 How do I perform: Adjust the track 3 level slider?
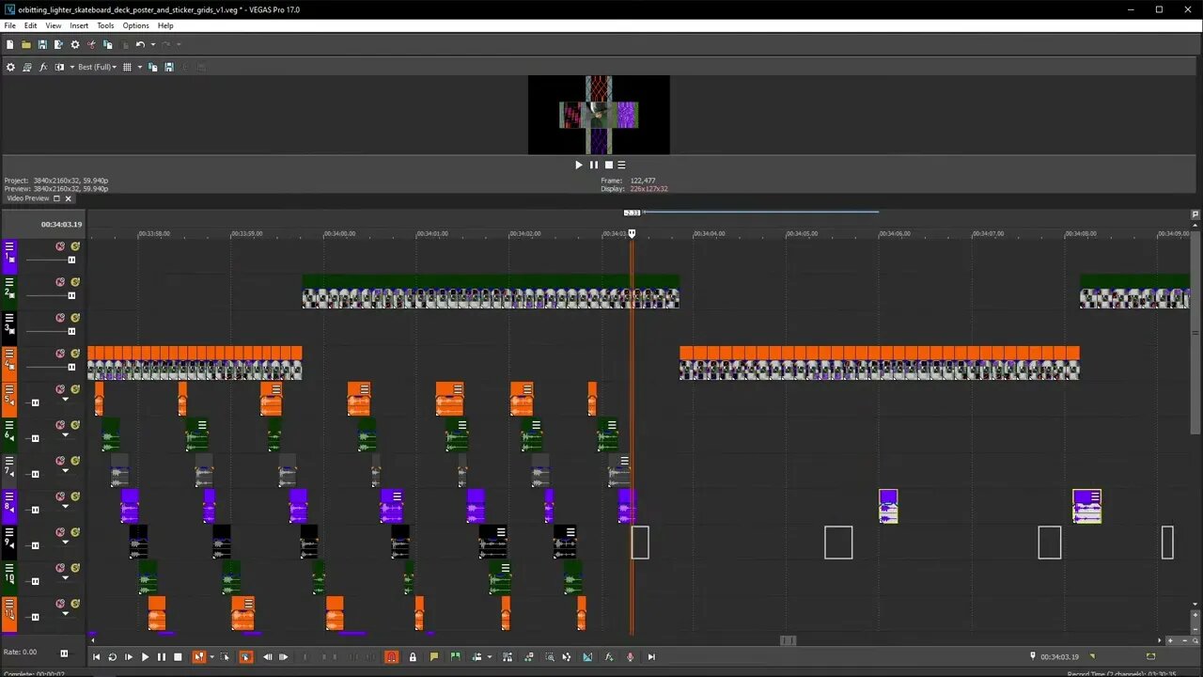[x=71, y=332]
